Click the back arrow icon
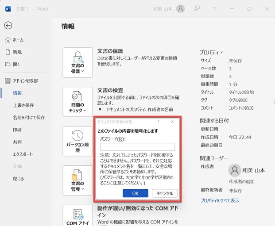 [x=8, y=26]
